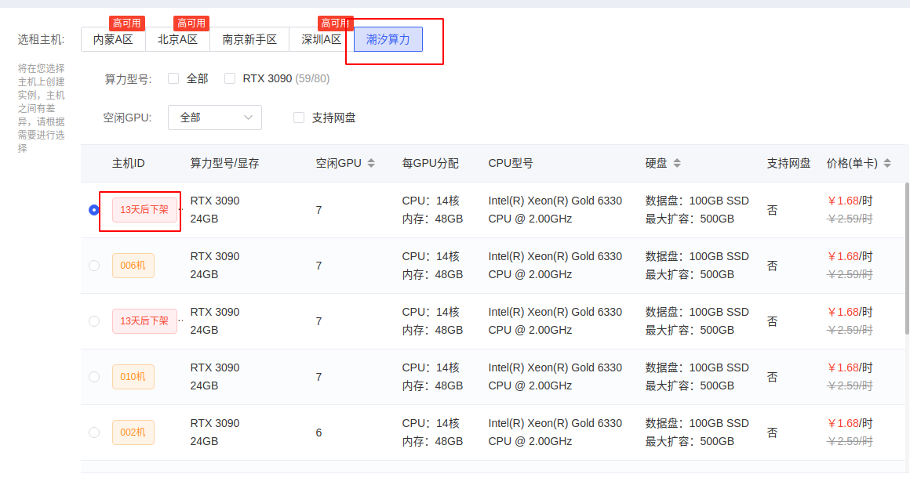The width and height of the screenshot is (910, 485).
Task: Select the radio button for host 002机
Action: tap(94, 433)
